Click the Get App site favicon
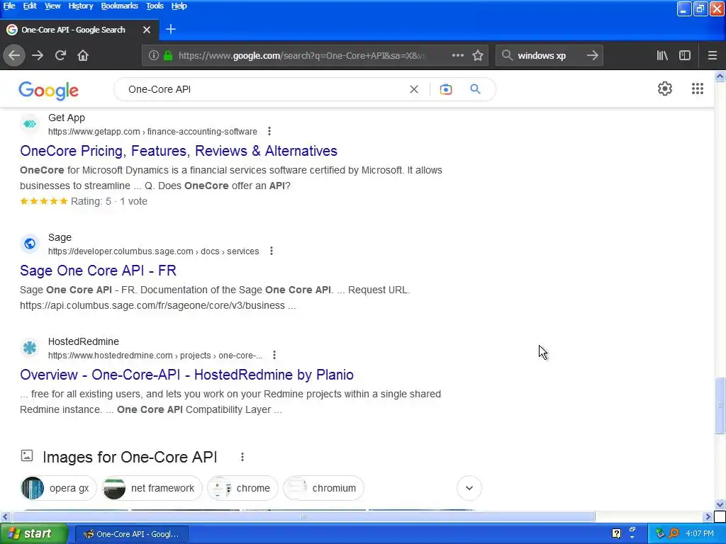 click(x=30, y=124)
